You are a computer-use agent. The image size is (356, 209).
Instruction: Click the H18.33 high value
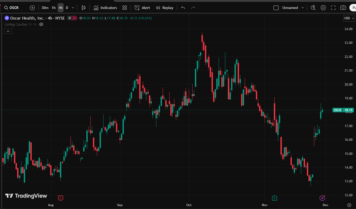(98, 18)
